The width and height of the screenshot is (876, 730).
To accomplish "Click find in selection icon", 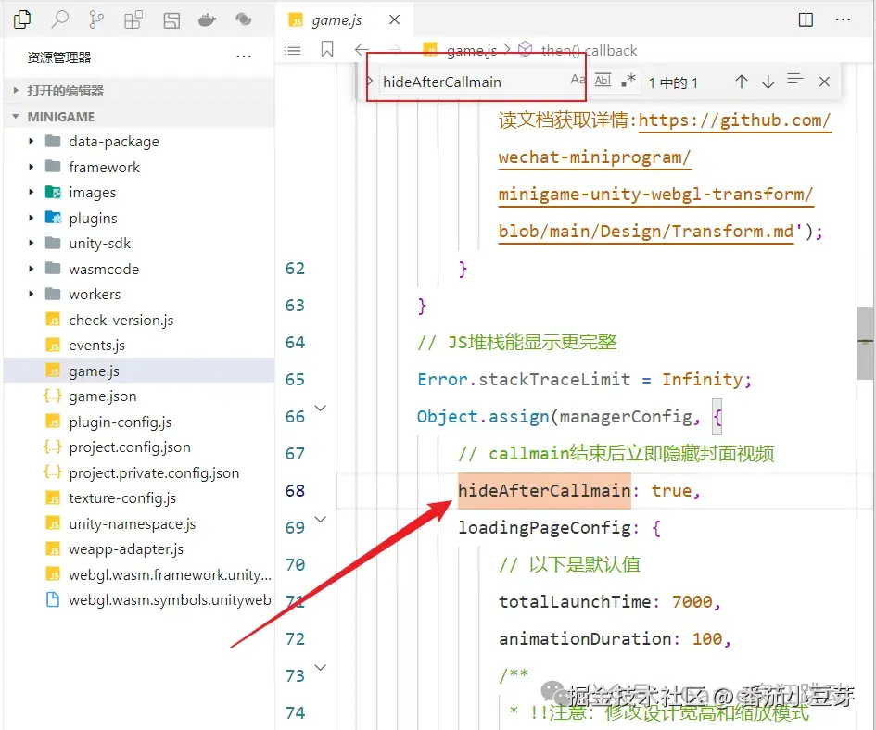I will click(795, 80).
